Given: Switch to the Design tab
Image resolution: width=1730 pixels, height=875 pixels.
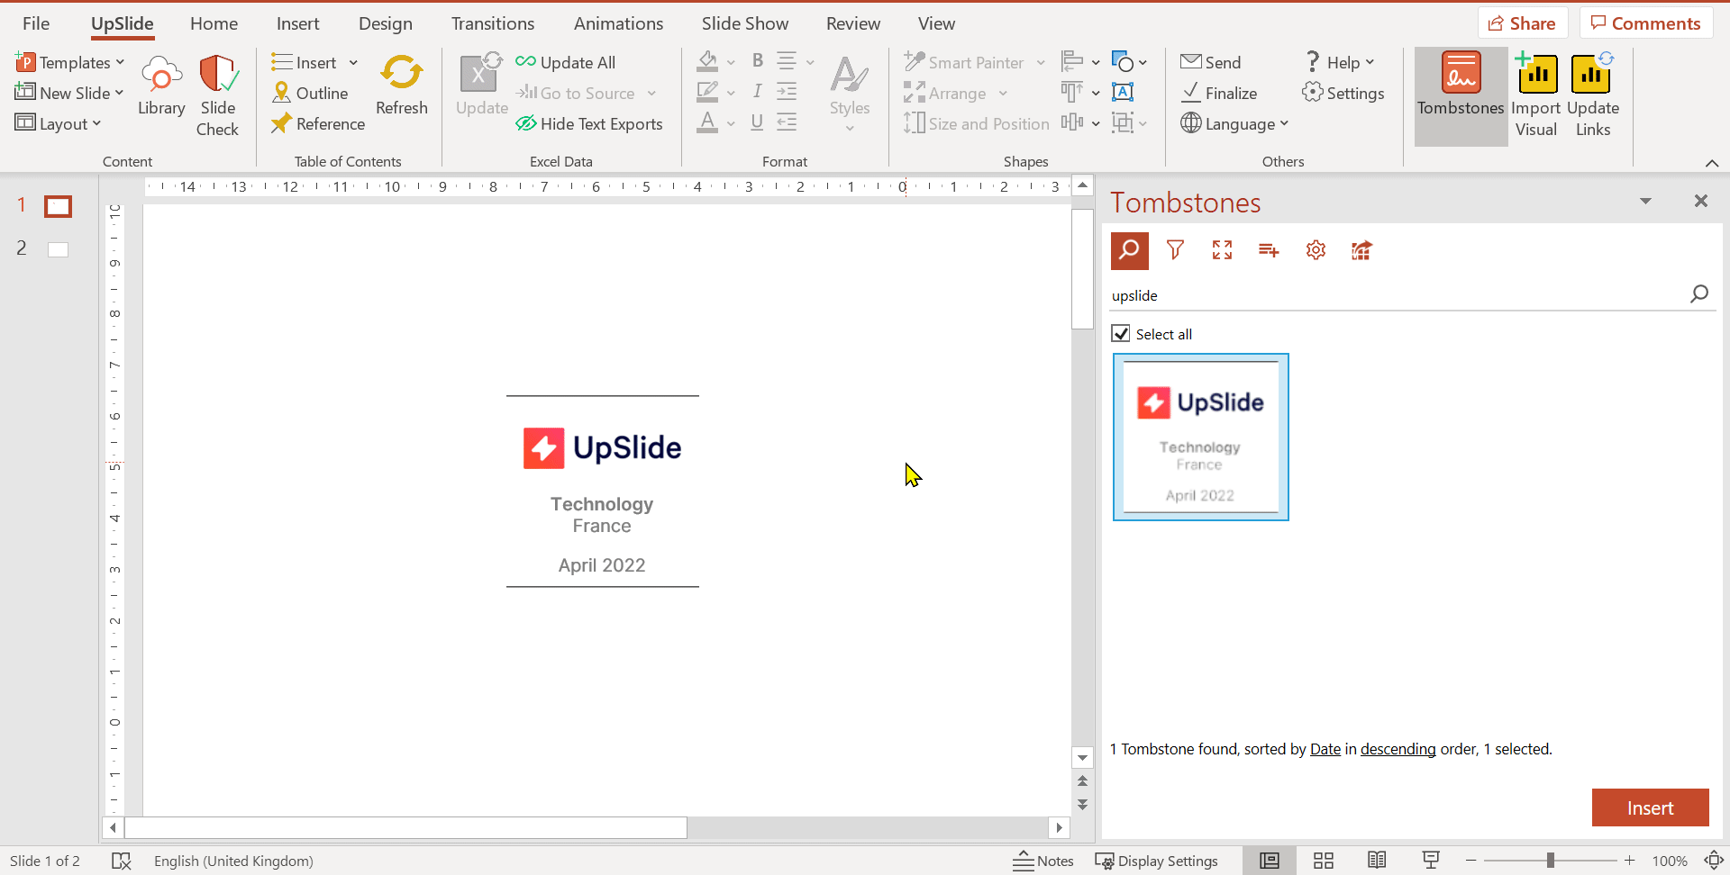Looking at the screenshot, I should 385,24.
